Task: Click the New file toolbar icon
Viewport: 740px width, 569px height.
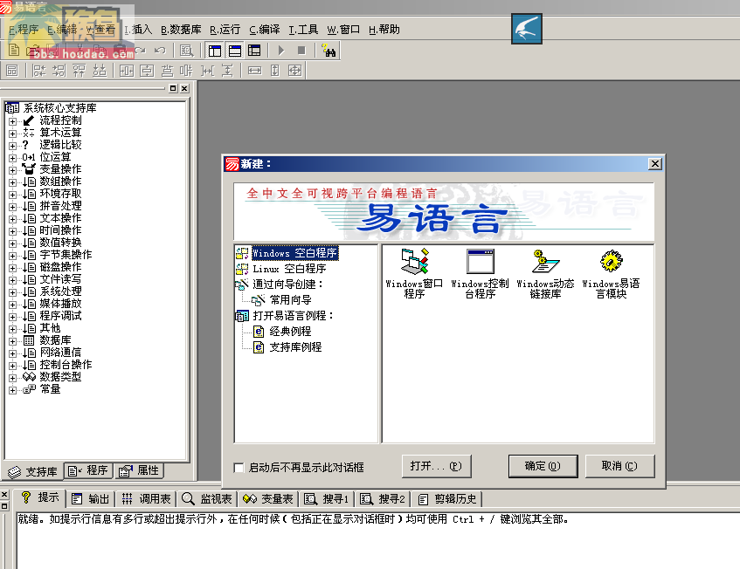Action: 14,50
